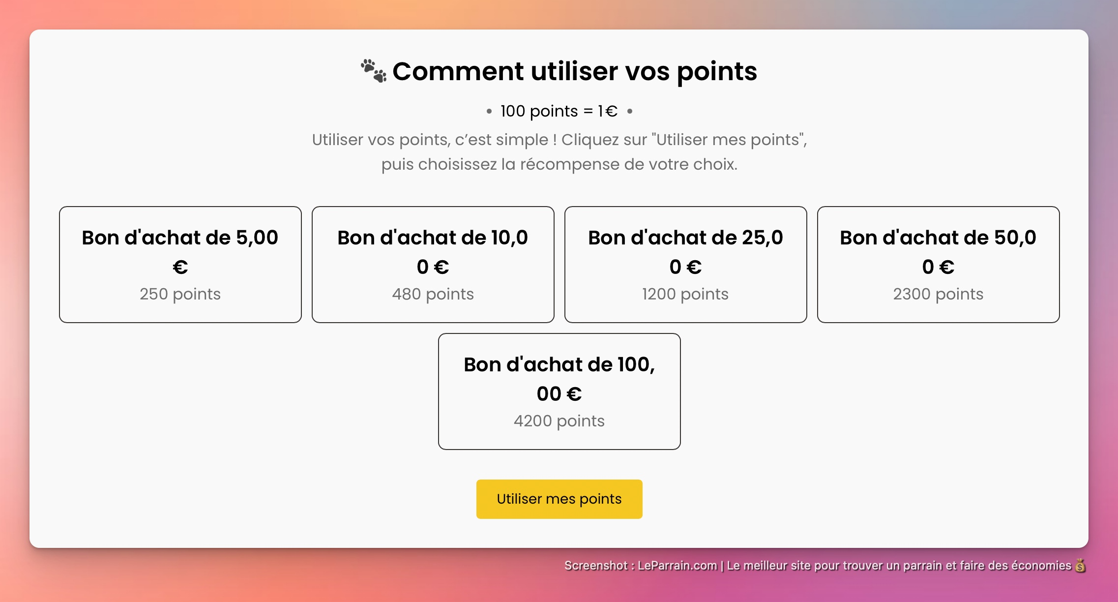Image resolution: width=1118 pixels, height=602 pixels.
Task: Click the '2300 points' label on the 50 € voucher
Action: (x=938, y=294)
